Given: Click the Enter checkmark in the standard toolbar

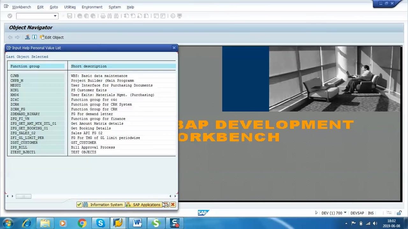Looking at the screenshot, I should click(x=10, y=16).
